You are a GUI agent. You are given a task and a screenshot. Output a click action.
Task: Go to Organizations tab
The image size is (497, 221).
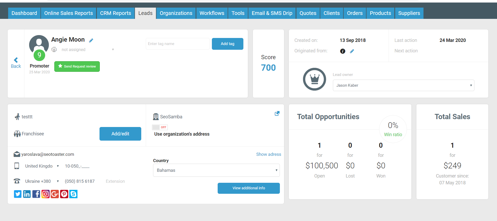click(176, 13)
